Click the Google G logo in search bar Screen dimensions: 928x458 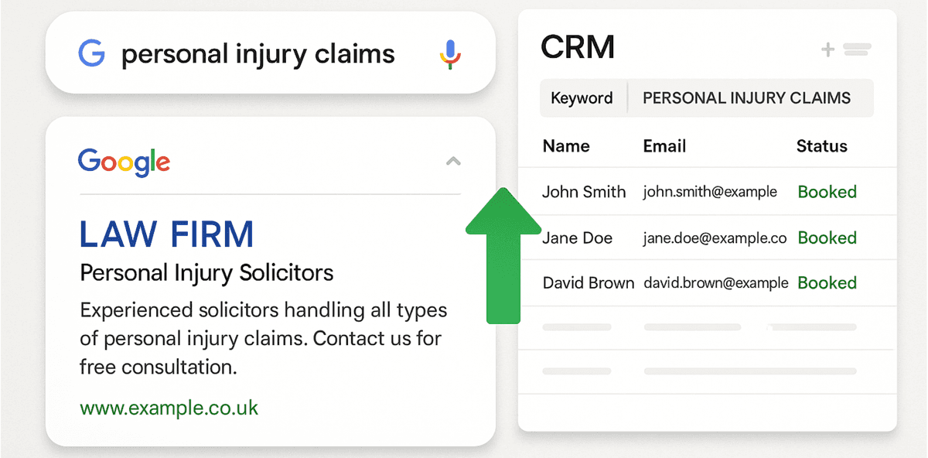point(91,54)
